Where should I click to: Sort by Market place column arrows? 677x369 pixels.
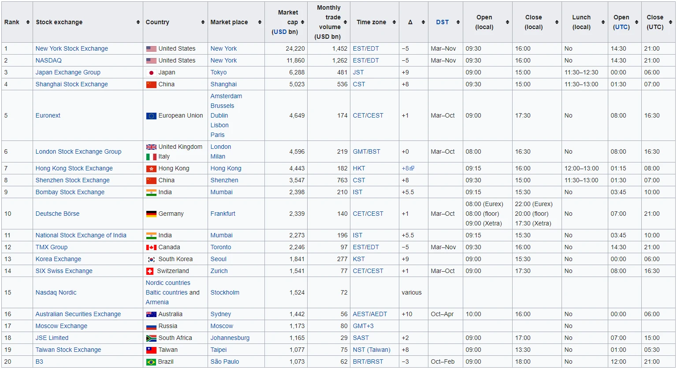tap(260, 22)
